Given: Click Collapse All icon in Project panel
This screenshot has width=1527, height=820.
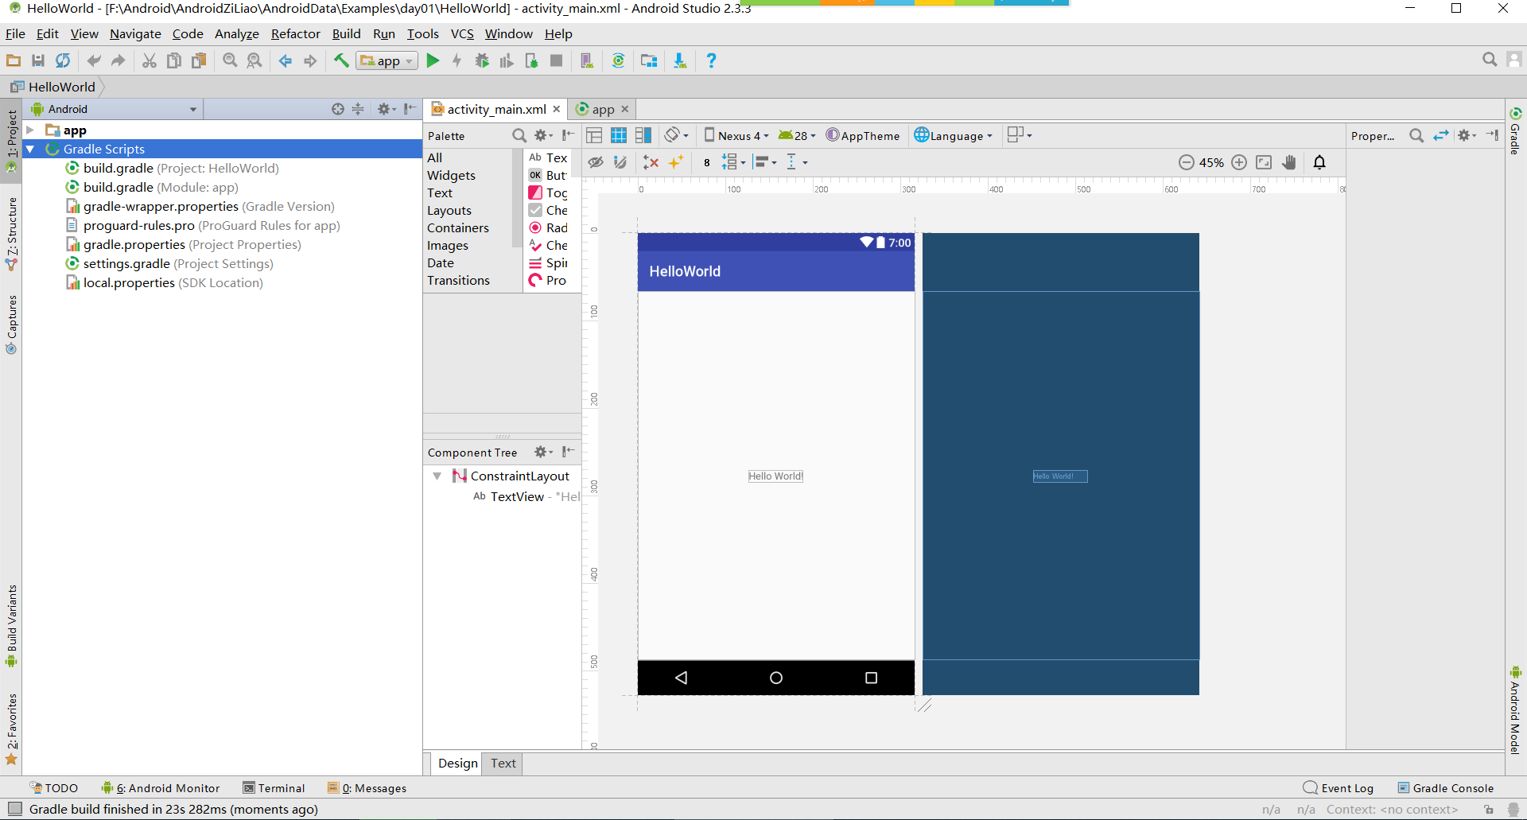Looking at the screenshot, I should coord(358,109).
